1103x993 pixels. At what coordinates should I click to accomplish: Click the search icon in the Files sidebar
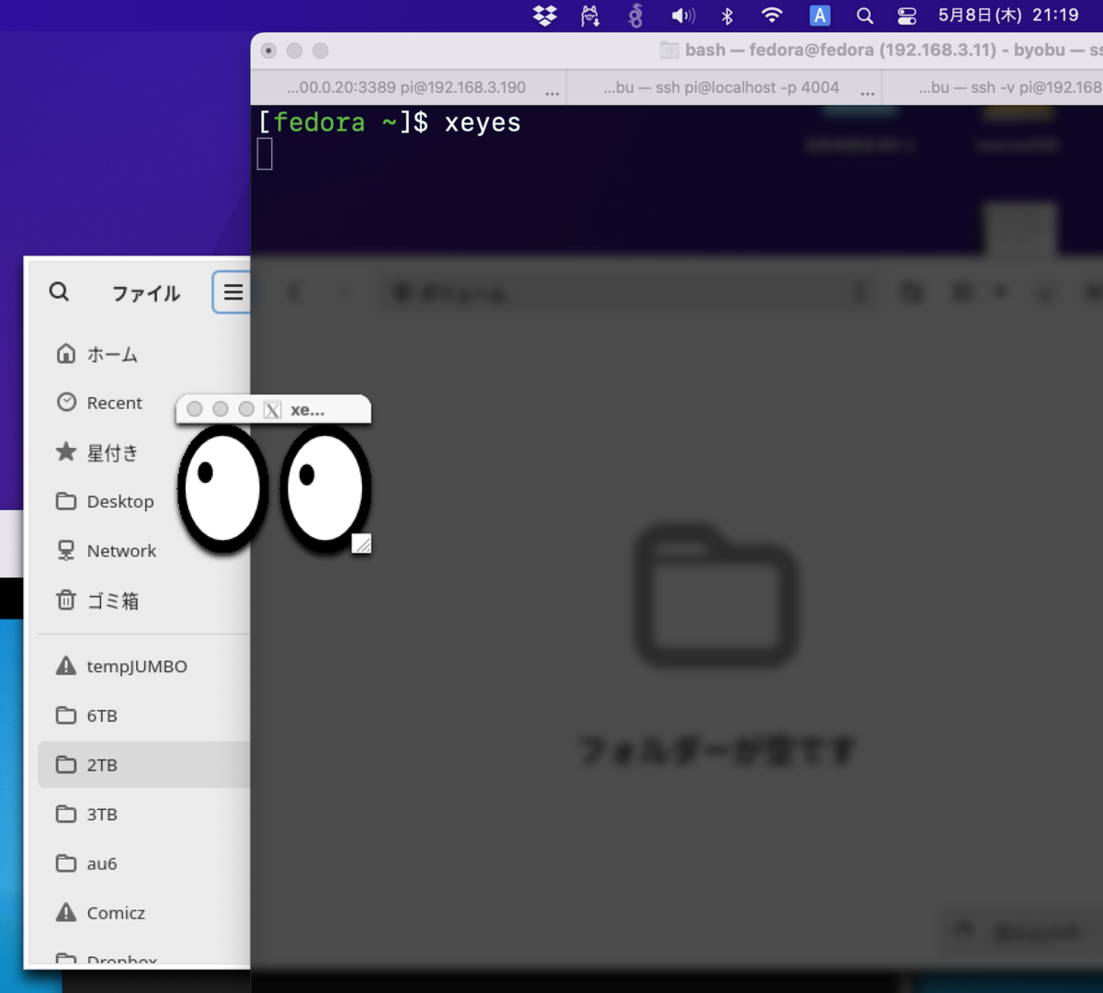[x=59, y=291]
